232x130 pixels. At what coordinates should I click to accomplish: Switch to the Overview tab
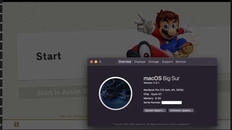click(125, 62)
